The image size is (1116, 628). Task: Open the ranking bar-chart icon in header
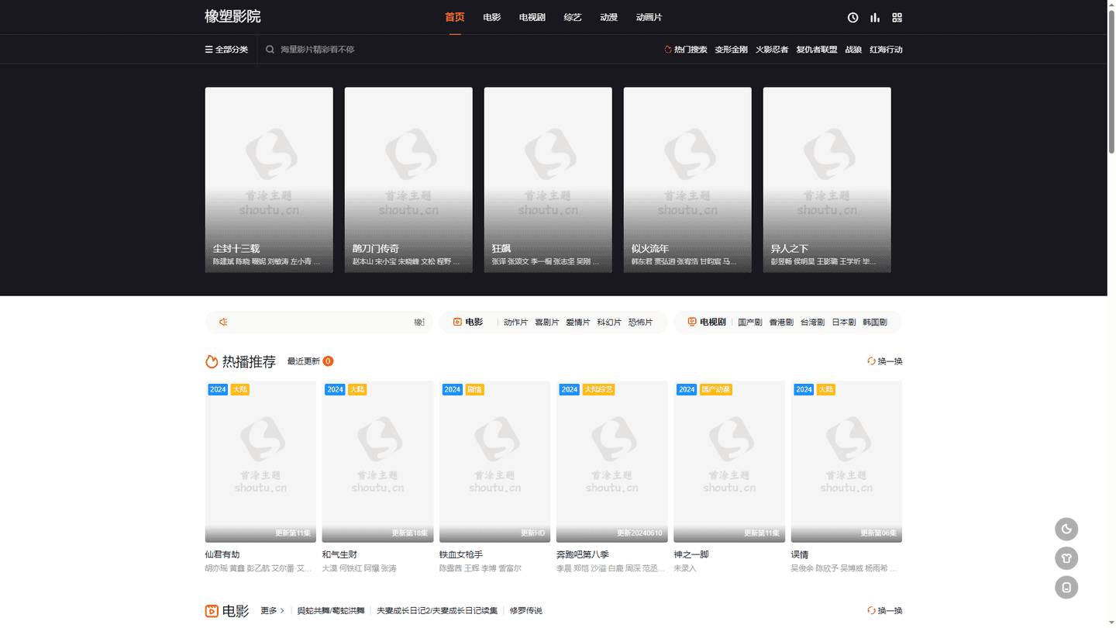click(x=875, y=17)
